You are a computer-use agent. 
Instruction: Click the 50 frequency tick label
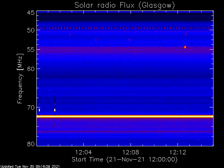pyautogui.click(x=31, y=30)
